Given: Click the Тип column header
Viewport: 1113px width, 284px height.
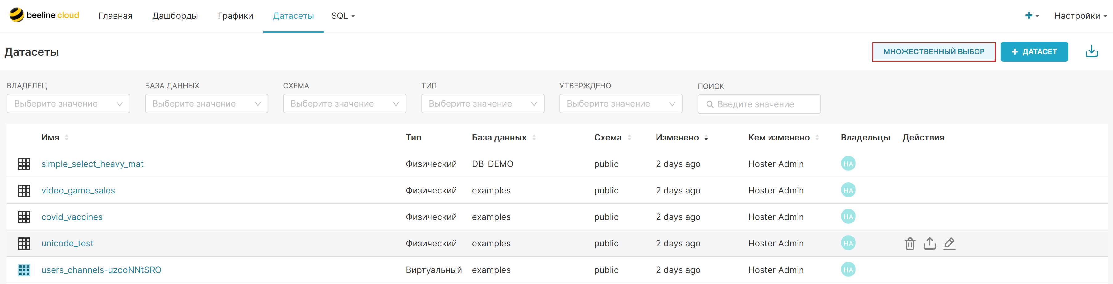Looking at the screenshot, I should pyautogui.click(x=414, y=137).
